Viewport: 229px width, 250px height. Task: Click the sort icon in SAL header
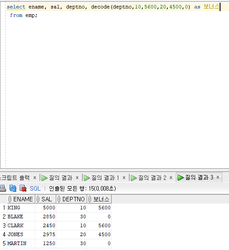click(x=38, y=199)
